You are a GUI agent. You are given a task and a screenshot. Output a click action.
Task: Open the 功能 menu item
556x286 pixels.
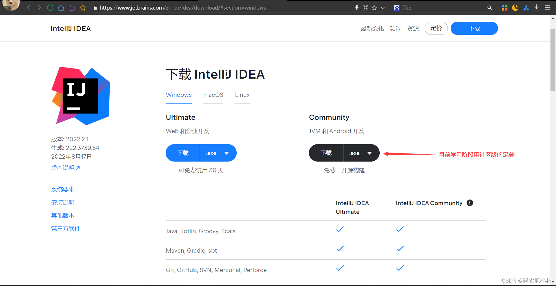(396, 28)
